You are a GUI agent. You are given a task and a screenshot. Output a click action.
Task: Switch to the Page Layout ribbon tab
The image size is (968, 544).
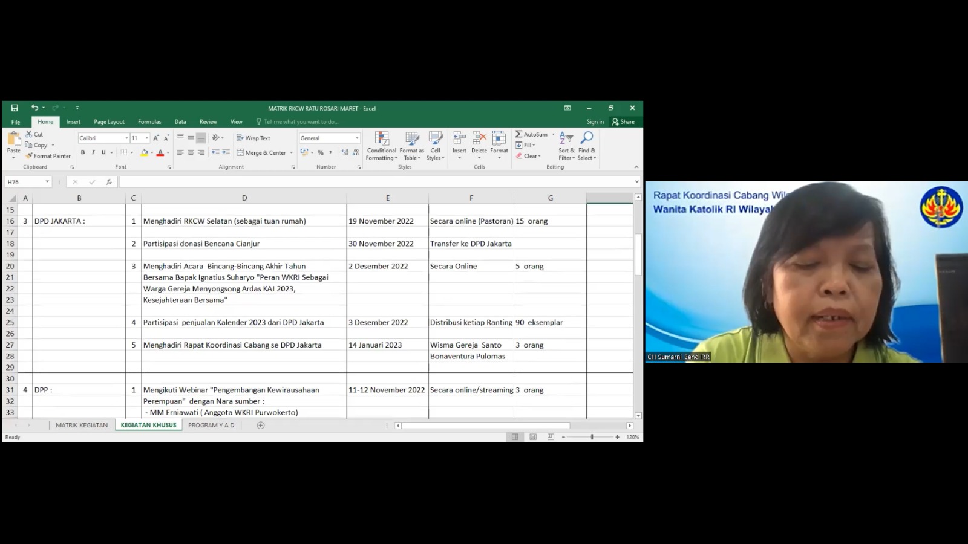[109, 122]
